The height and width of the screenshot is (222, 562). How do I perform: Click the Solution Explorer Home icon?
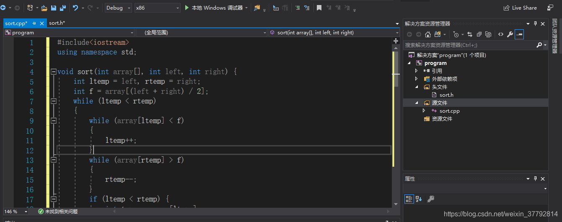pyautogui.click(x=428, y=34)
